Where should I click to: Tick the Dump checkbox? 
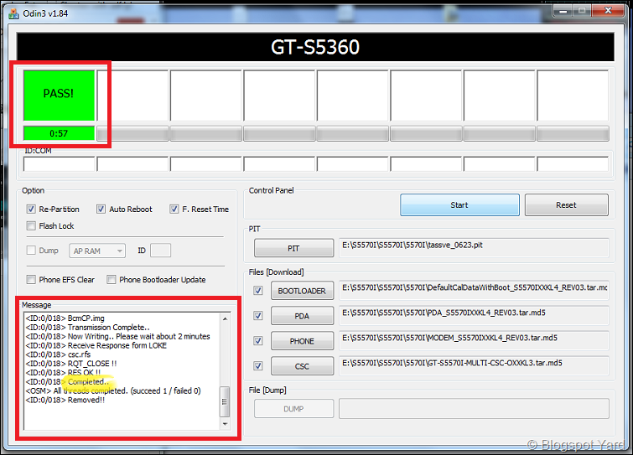pyautogui.click(x=31, y=250)
